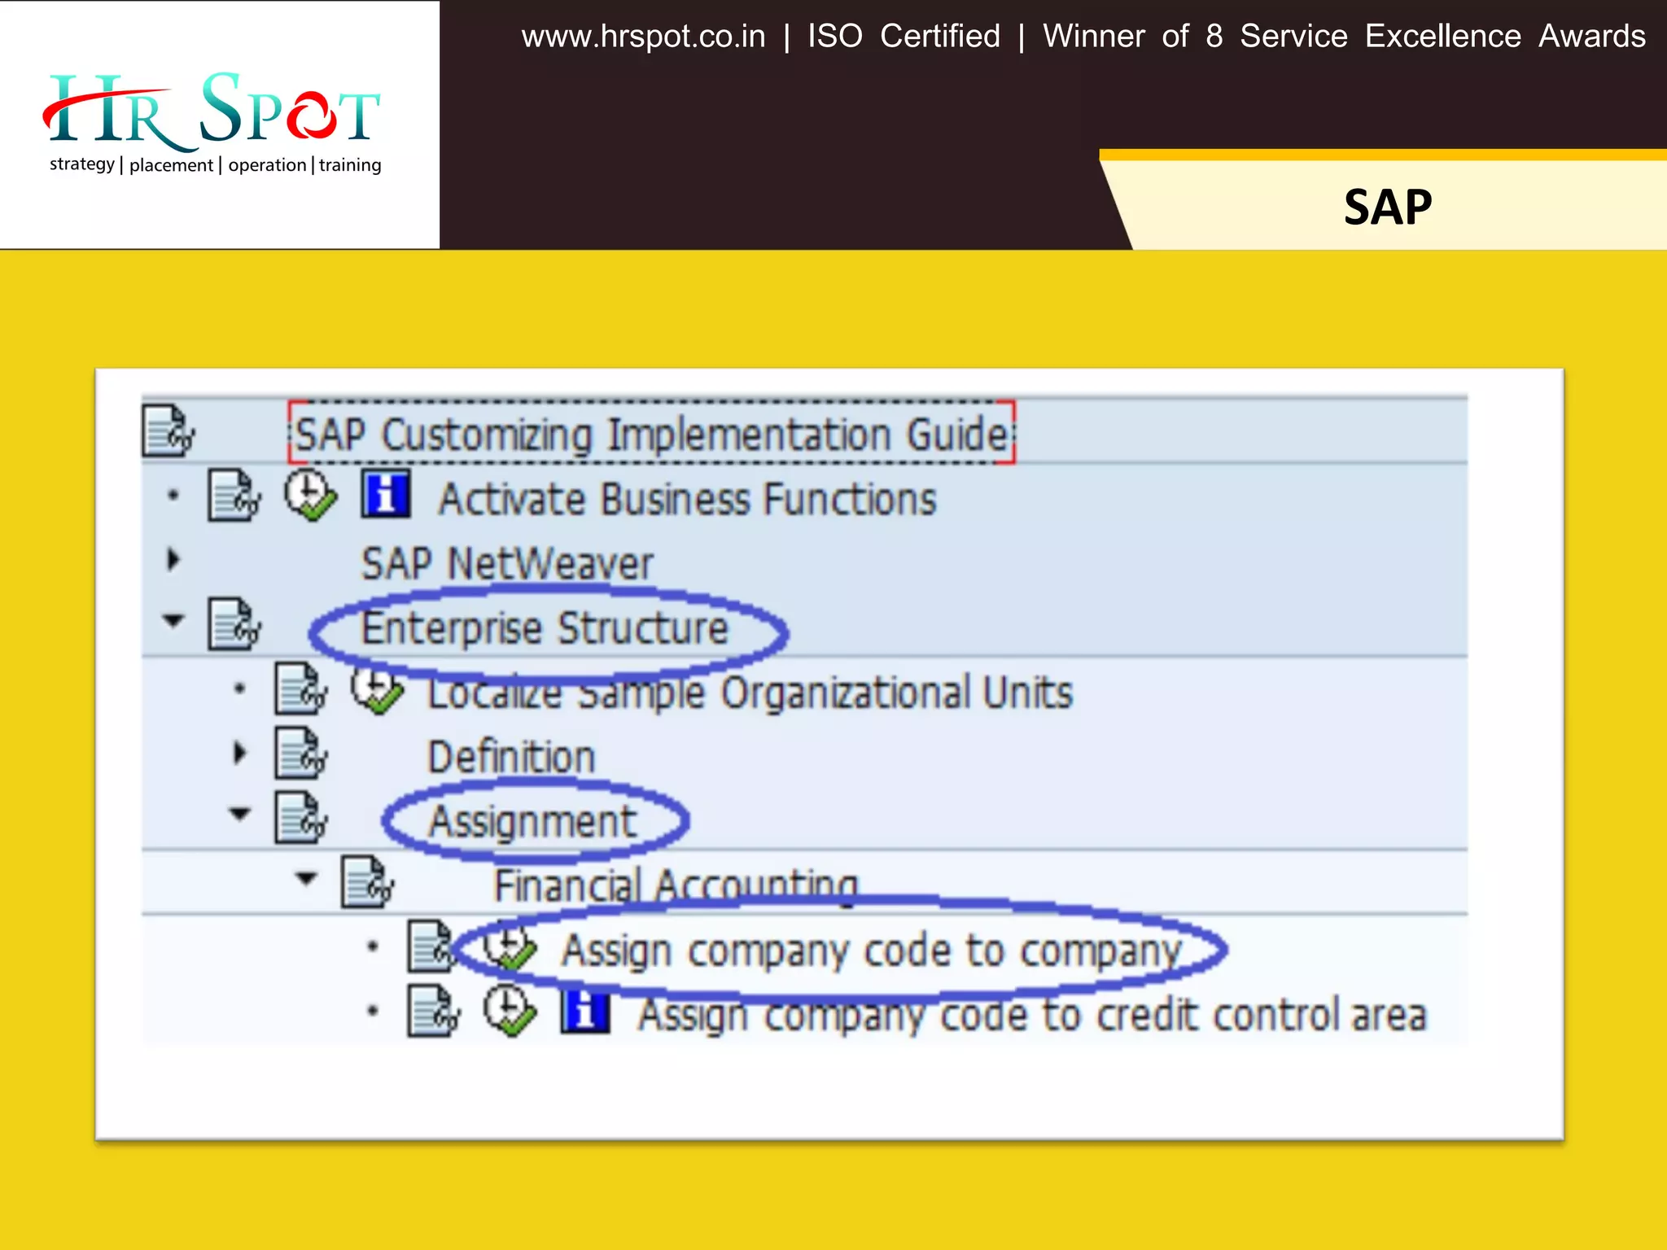Click the www.hrspot.co.in website text
1667x1250 pixels.
(x=643, y=37)
